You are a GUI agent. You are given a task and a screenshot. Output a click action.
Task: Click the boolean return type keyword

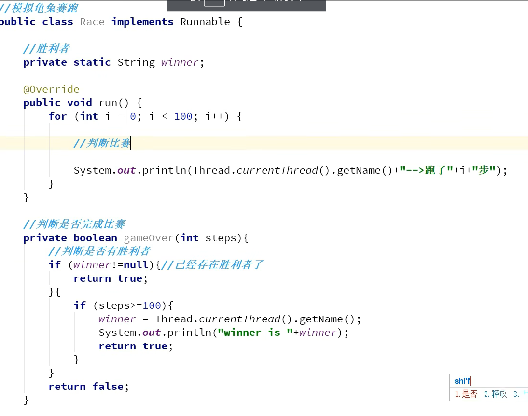[x=95, y=238]
